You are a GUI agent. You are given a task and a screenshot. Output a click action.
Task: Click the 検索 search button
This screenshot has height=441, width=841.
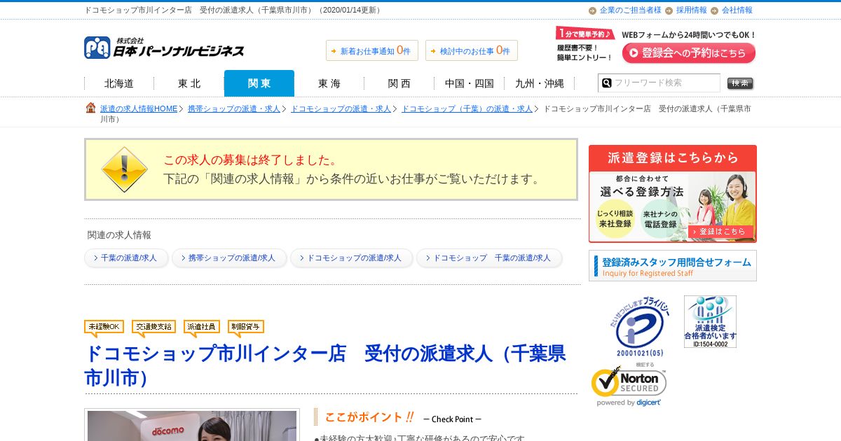(740, 83)
